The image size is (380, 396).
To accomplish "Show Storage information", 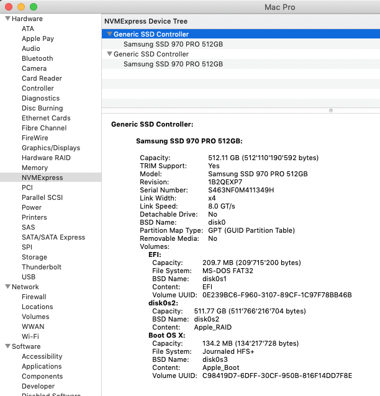I will [34, 257].
